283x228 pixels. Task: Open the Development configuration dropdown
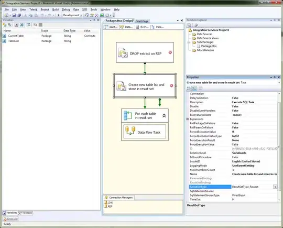click(72, 15)
